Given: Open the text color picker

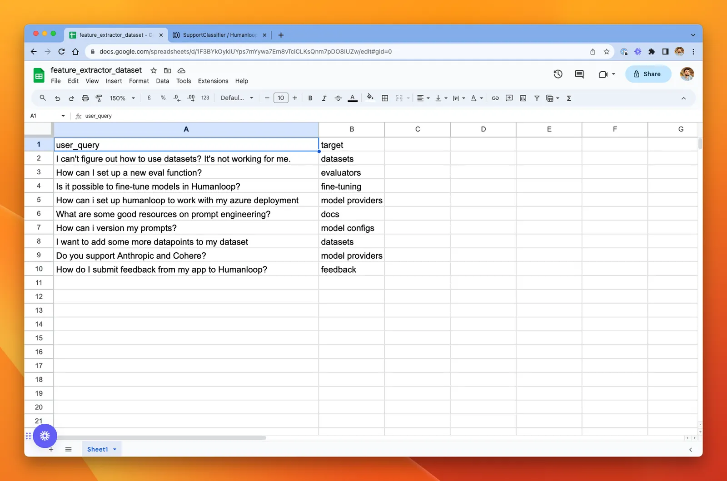Looking at the screenshot, I should pos(353,98).
